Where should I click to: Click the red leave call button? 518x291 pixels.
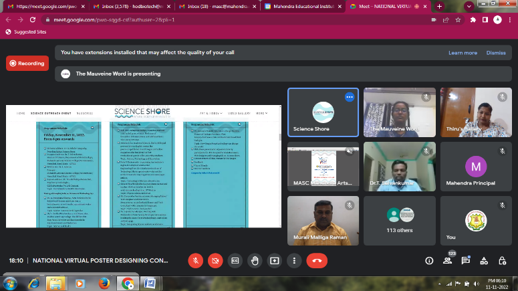click(317, 260)
